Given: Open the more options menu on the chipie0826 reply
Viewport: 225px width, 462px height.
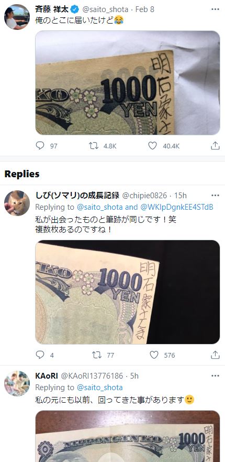Looking at the screenshot, I should point(215,196).
